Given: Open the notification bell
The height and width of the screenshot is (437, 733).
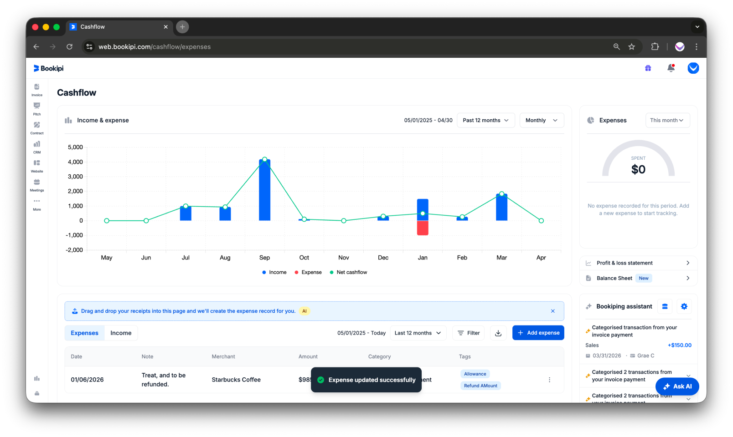Looking at the screenshot, I should pyautogui.click(x=671, y=68).
